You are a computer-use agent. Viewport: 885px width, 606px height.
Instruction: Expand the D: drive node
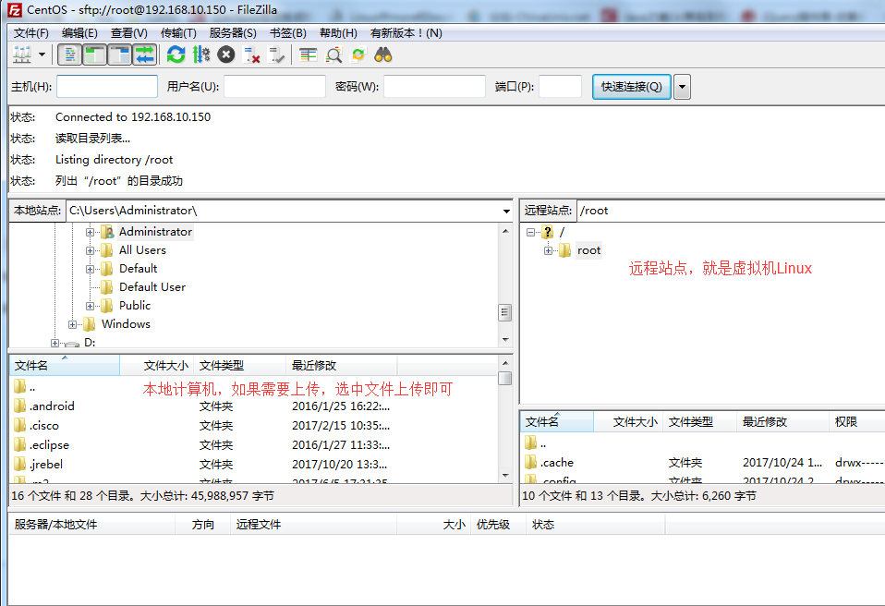(55, 343)
